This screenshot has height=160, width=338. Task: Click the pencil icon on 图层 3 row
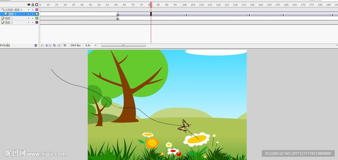(x=24, y=14)
